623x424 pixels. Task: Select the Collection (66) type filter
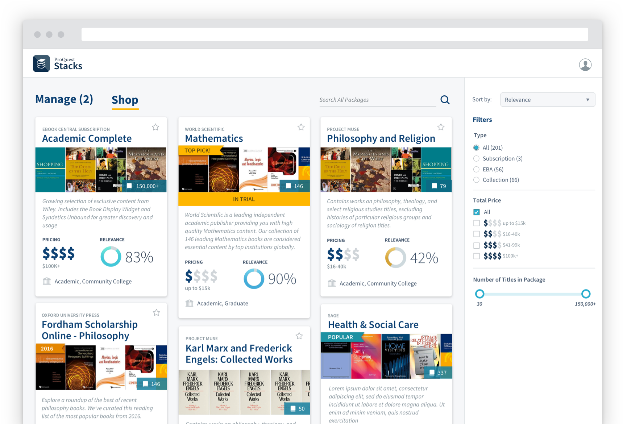pos(476,180)
